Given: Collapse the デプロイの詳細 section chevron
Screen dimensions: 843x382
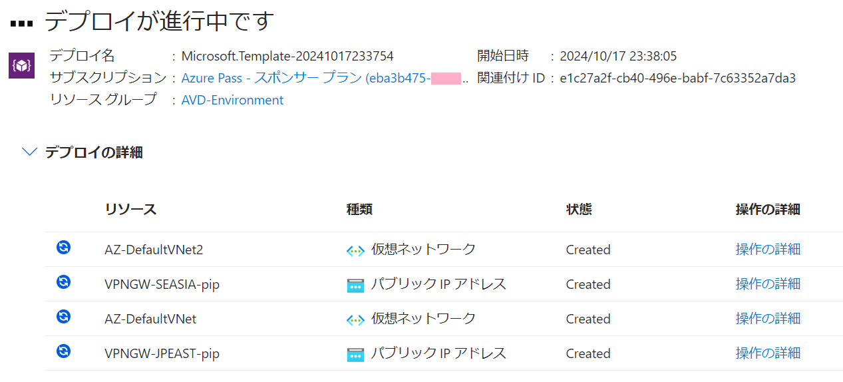Looking at the screenshot, I should (29, 152).
